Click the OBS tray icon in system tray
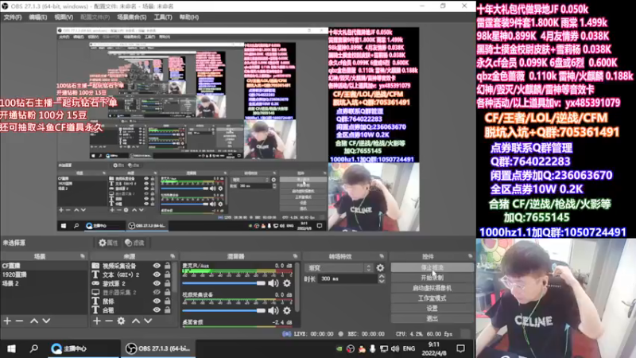636x358 pixels. pyautogui.click(x=351, y=348)
